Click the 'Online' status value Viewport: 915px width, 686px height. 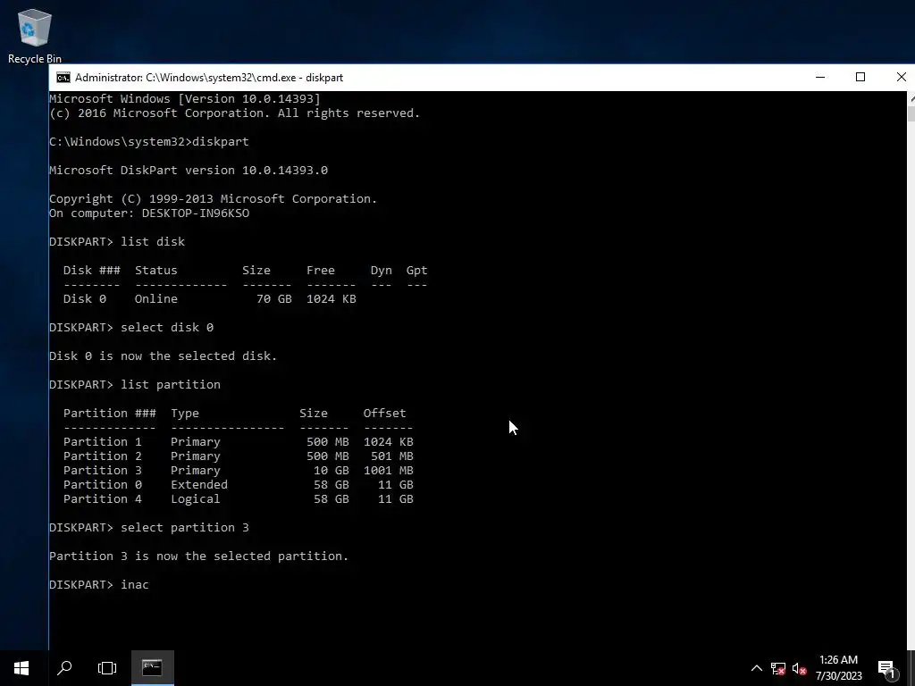(155, 299)
